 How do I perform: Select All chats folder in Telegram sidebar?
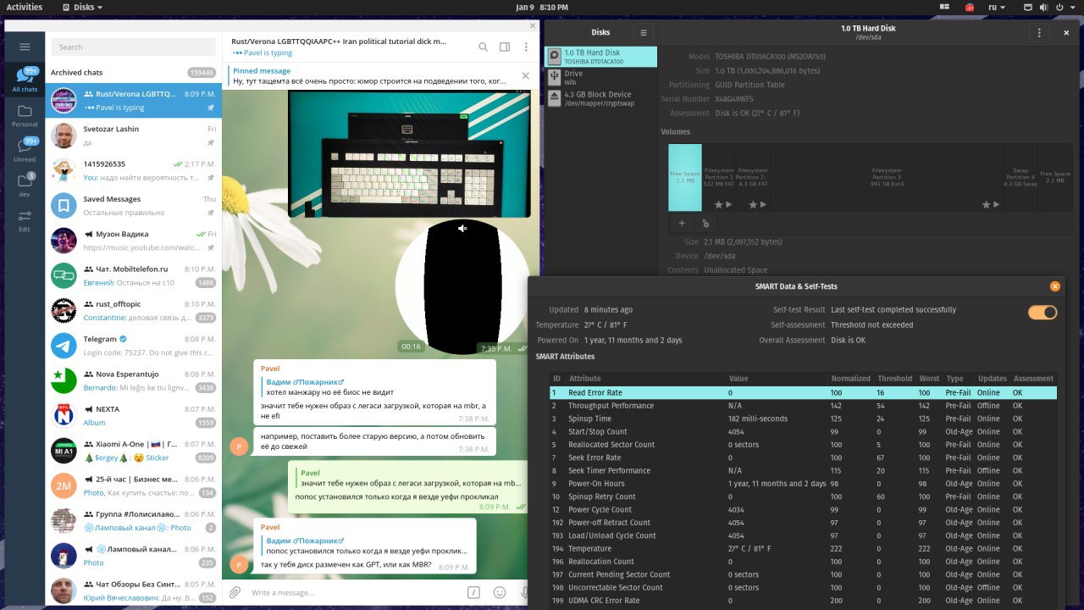(x=25, y=80)
